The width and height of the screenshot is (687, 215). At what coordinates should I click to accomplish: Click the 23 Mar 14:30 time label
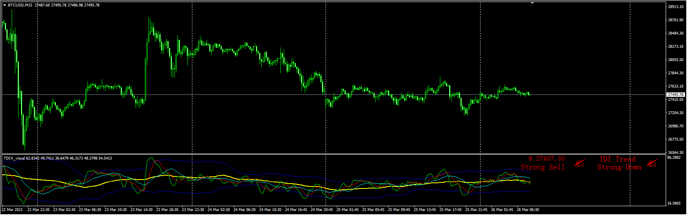141,210
